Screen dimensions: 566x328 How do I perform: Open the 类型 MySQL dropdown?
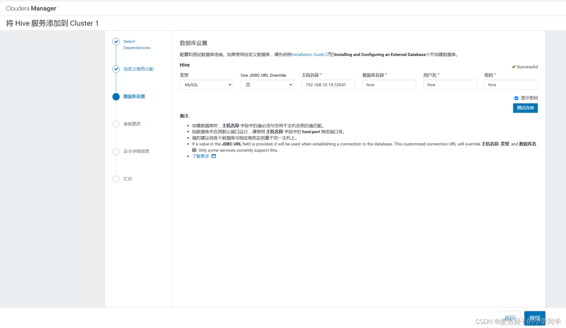[x=206, y=85]
